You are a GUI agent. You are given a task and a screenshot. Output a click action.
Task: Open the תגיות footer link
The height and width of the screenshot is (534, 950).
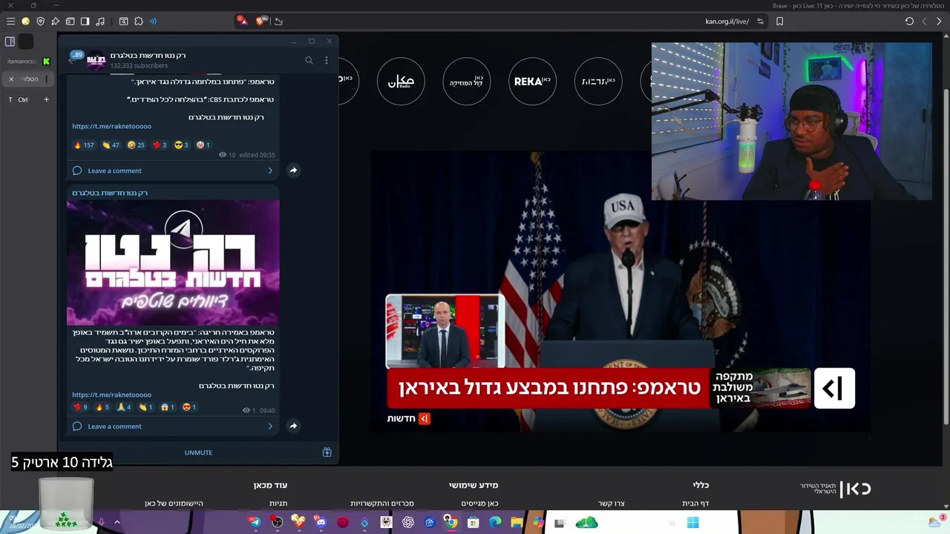click(x=278, y=504)
